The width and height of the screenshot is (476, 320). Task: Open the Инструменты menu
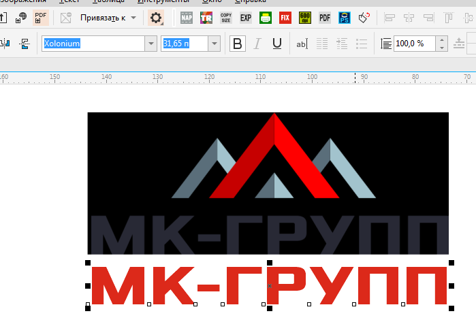pyautogui.click(x=163, y=1)
